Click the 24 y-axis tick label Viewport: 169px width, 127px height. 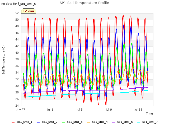click(17, 106)
